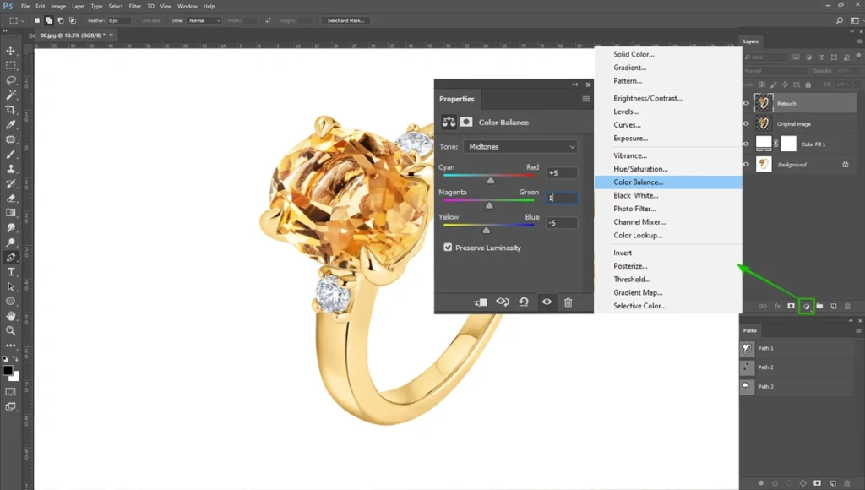The width and height of the screenshot is (865, 490).
Task: Reset Color Balance to adjustment defaults
Action: coord(524,302)
